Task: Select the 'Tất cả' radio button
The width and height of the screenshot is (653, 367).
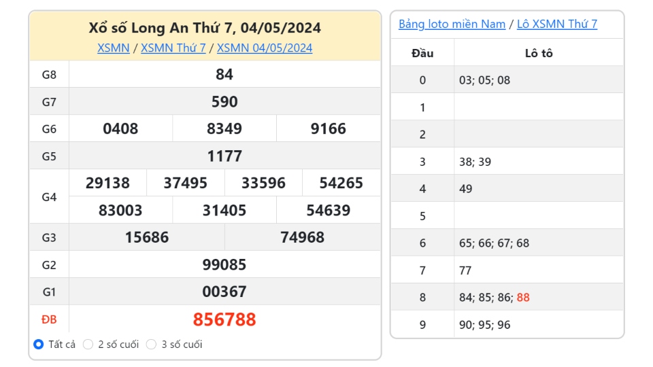Action: click(38, 344)
